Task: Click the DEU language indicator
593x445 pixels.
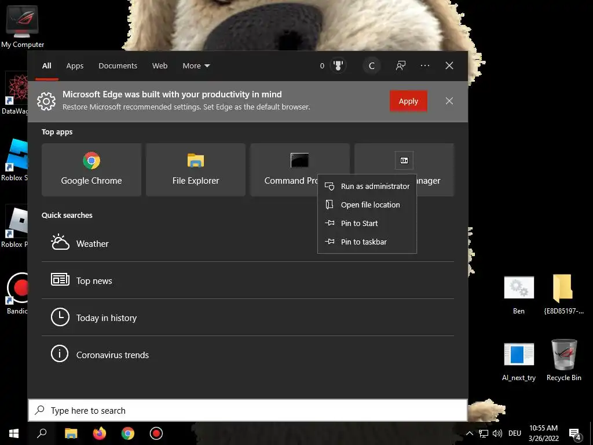Action: tap(515, 433)
